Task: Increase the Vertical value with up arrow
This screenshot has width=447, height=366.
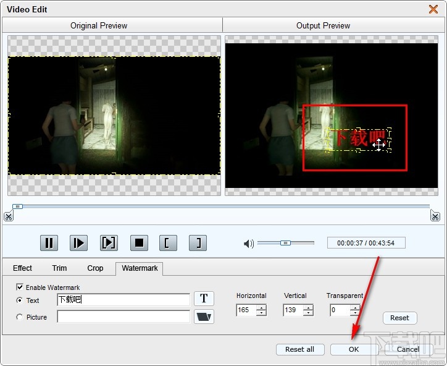Action: click(x=309, y=307)
